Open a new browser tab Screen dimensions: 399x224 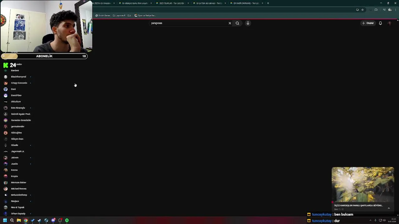point(268,3)
